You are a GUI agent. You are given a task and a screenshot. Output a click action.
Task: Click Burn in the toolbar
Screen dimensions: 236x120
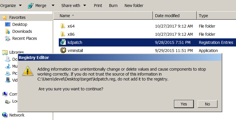pyautogui.click(x=113, y=6)
